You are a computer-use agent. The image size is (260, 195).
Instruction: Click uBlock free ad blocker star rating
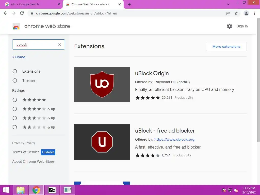click(x=148, y=155)
